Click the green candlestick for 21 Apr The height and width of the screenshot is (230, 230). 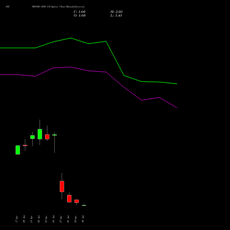coord(33,137)
